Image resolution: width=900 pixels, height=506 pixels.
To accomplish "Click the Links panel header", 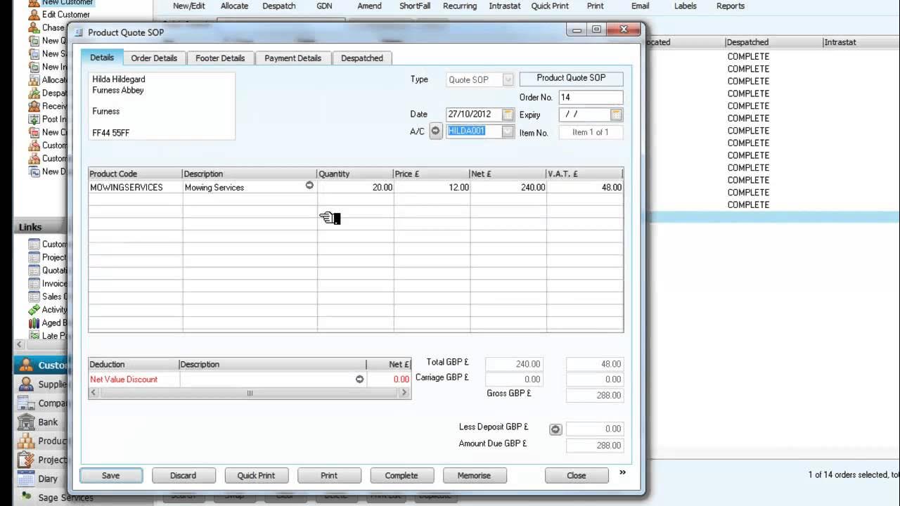I will (x=39, y=227).
